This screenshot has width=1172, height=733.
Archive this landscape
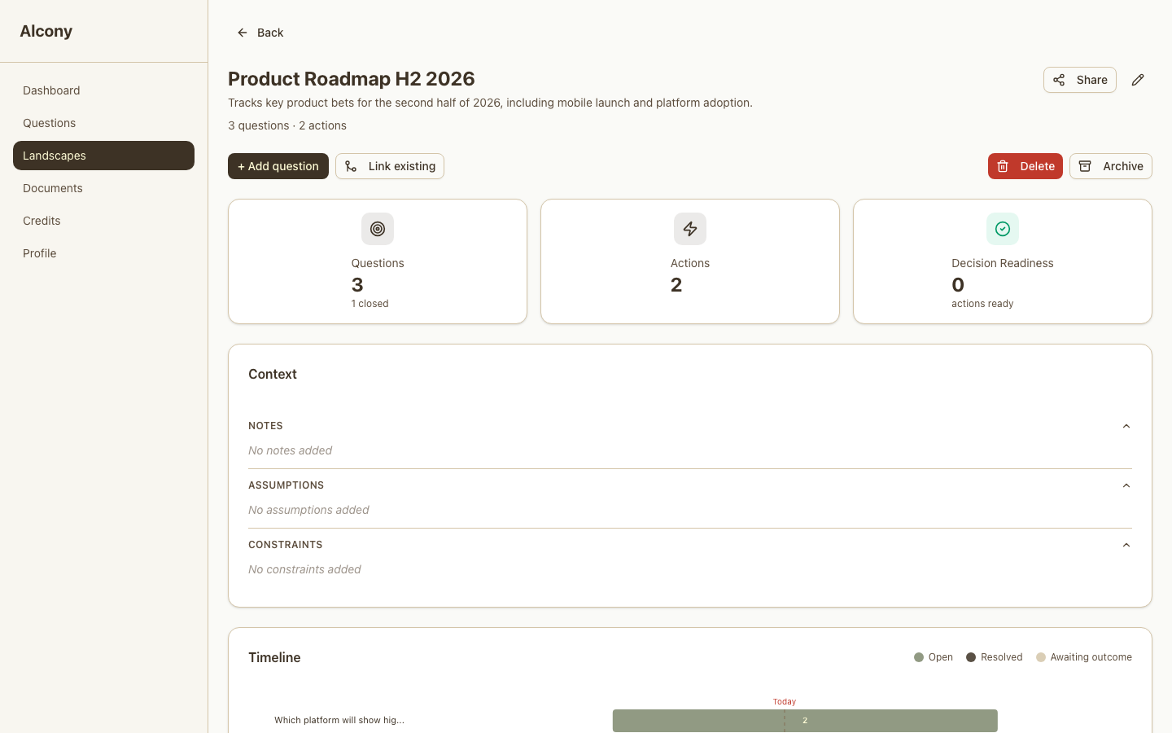pos(1111,166)
